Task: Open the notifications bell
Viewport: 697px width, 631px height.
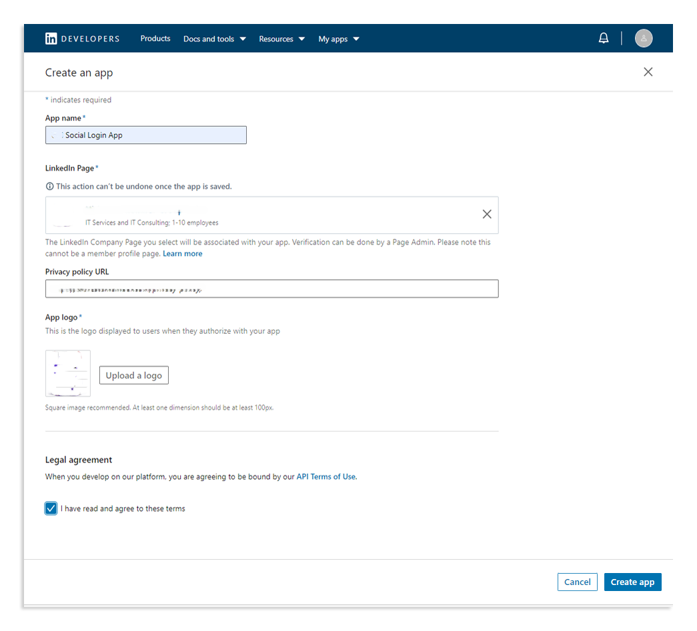Action: coord(603,38)
